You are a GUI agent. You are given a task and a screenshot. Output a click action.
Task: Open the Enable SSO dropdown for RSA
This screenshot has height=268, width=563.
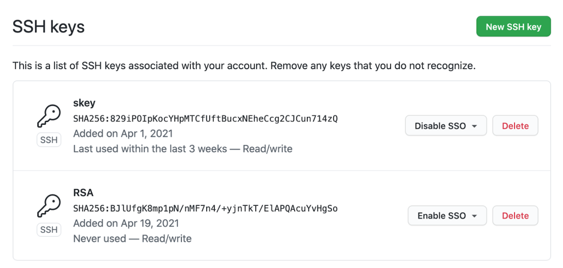(447, 216)
